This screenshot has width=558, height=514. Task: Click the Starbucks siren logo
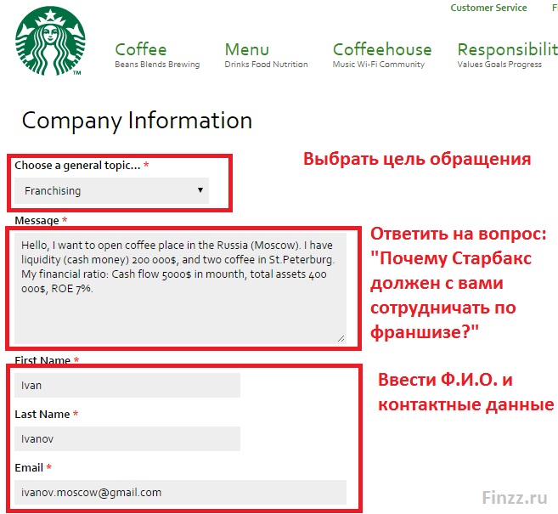(x=50, y=41)
